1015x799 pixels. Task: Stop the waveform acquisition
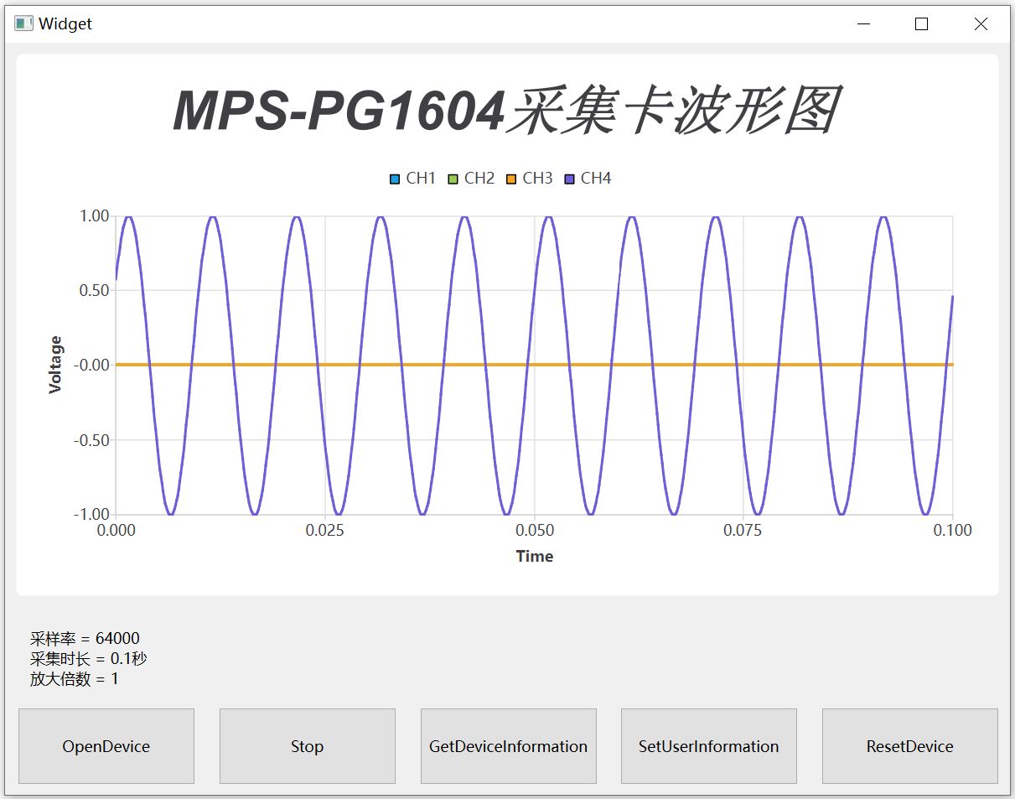click(307, 746)
